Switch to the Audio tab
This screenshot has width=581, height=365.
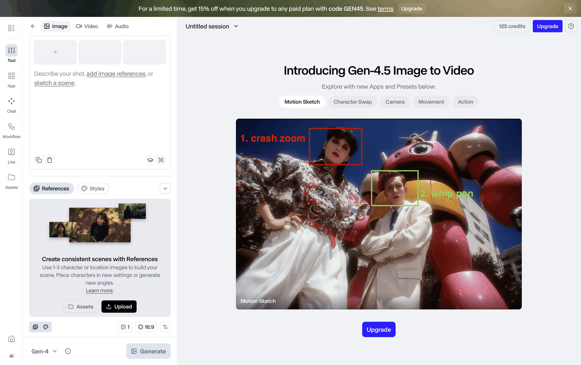118,26
